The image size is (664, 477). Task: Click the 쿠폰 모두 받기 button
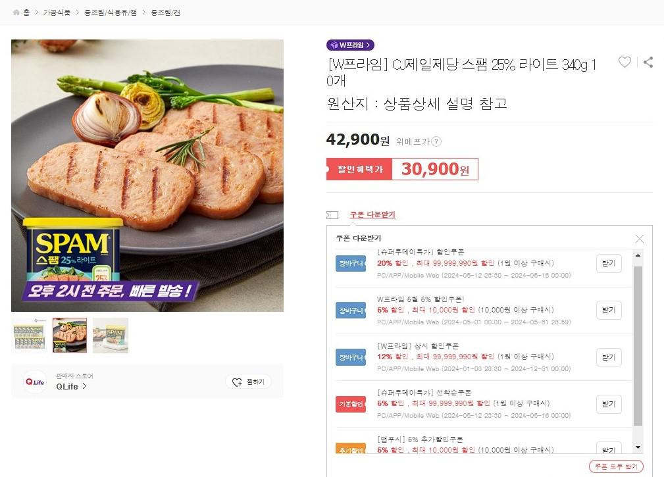[616, 466]
